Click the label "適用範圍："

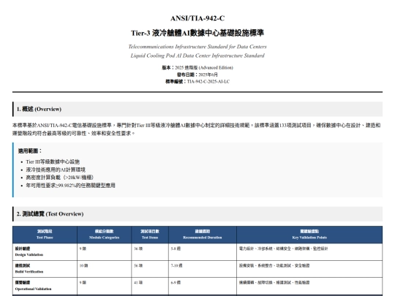(x=30, y=151)
